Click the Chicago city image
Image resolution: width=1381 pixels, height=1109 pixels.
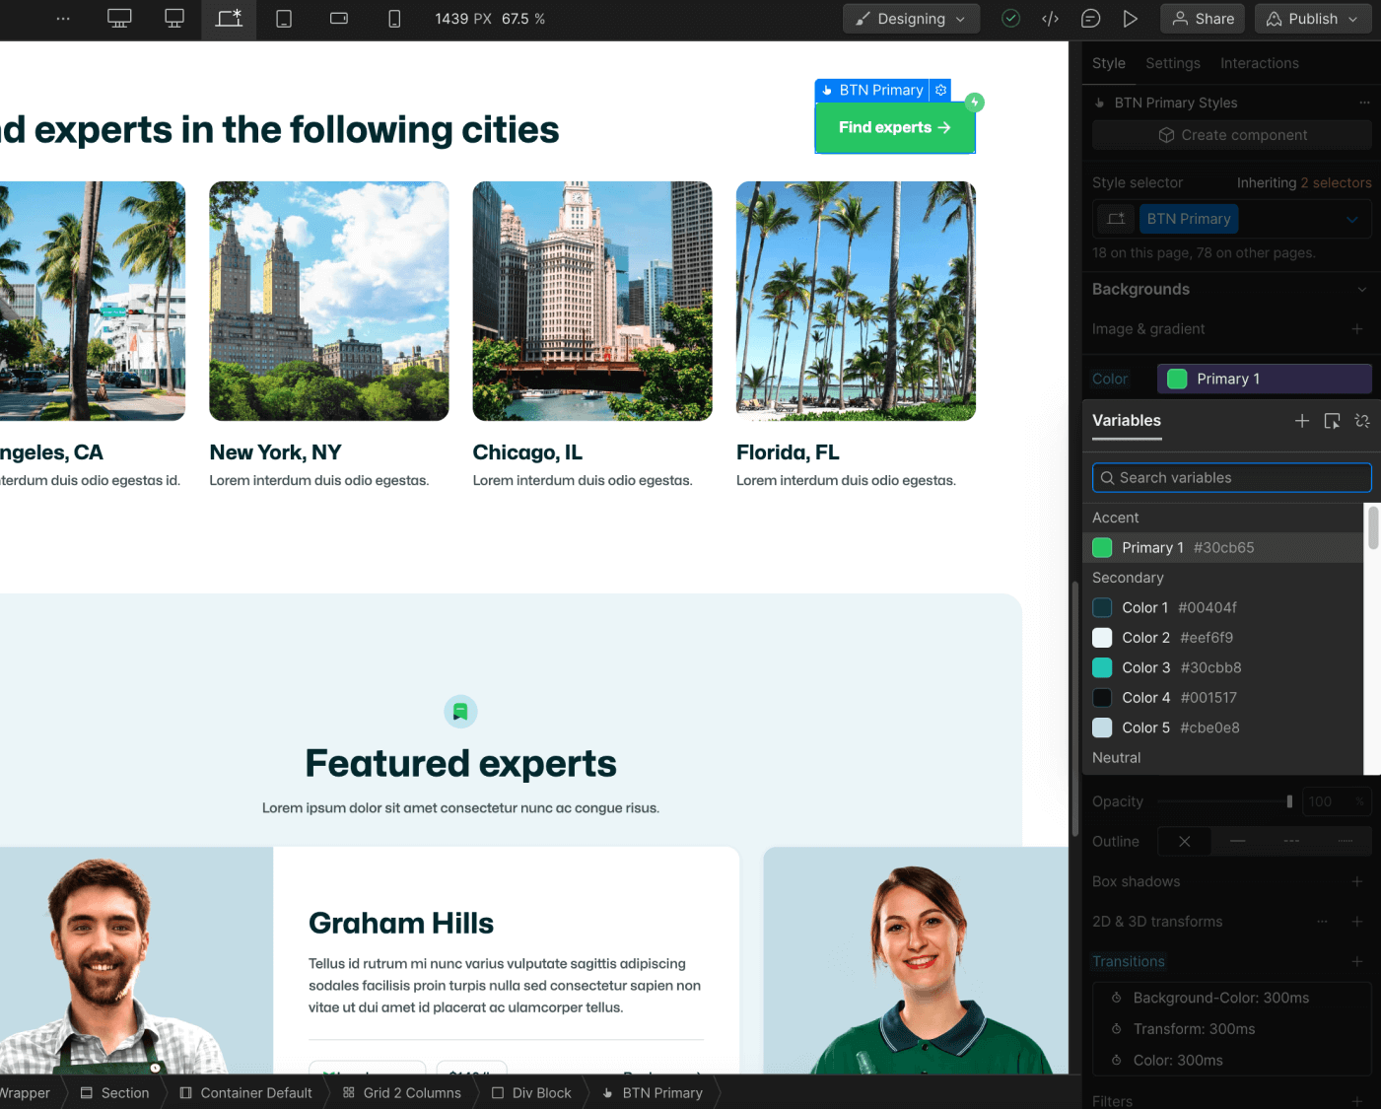[x=592, y=301]
